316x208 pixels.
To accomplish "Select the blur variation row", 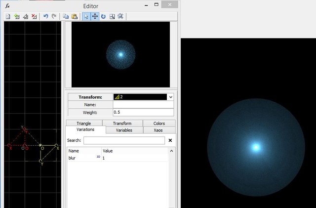I will pos(118,158).
